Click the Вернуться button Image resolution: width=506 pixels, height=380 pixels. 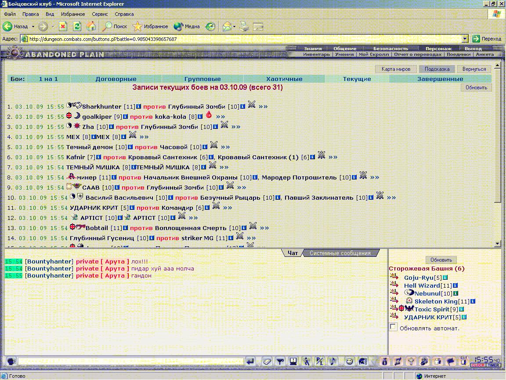[474, 69]
